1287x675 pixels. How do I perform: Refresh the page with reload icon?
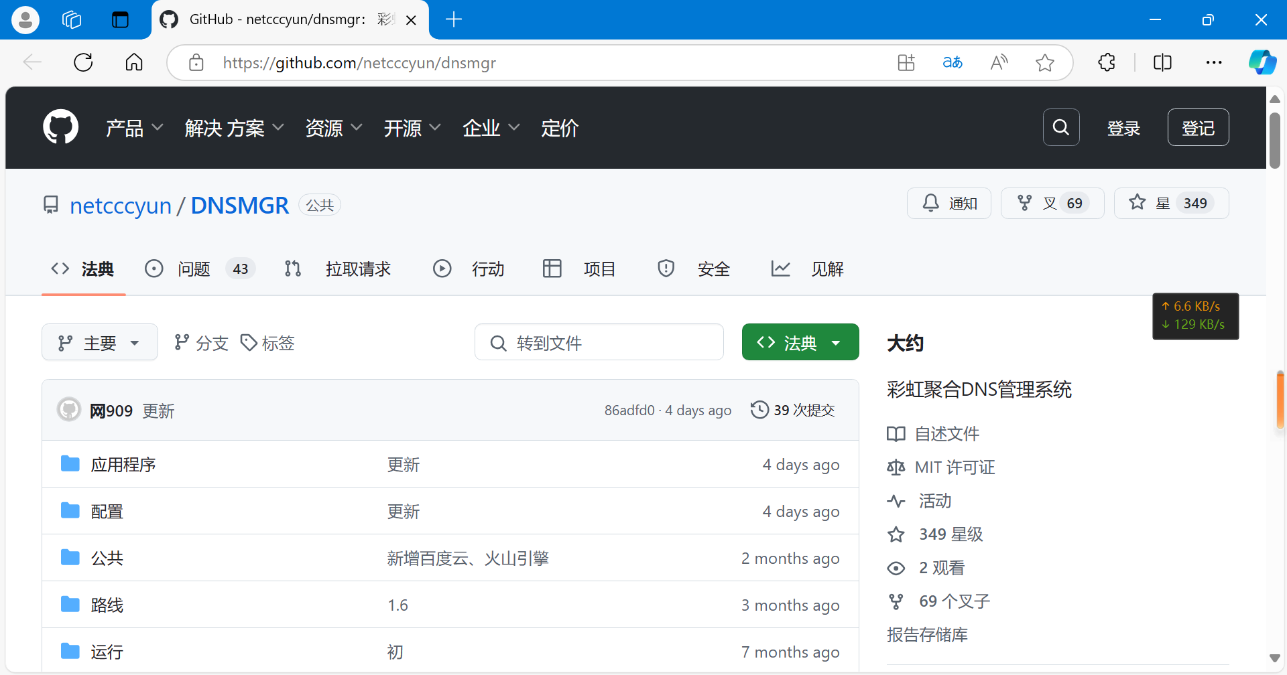83,63
